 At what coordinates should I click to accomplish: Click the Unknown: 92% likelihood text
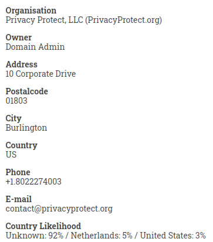coord(35,236)
